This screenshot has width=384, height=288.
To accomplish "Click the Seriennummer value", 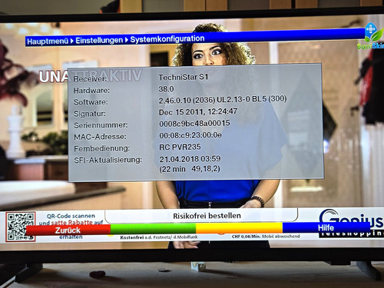I will click(194, 124).
